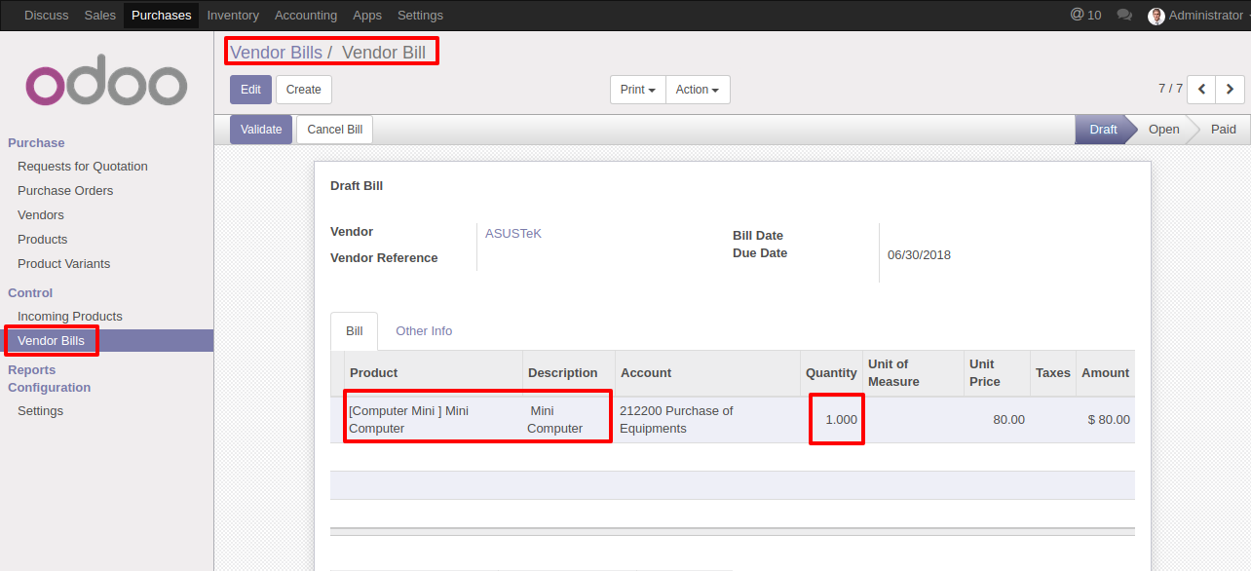Screen dimensions: 1251x571
Task: Open the Action dropdown
Action: (698, 90)
